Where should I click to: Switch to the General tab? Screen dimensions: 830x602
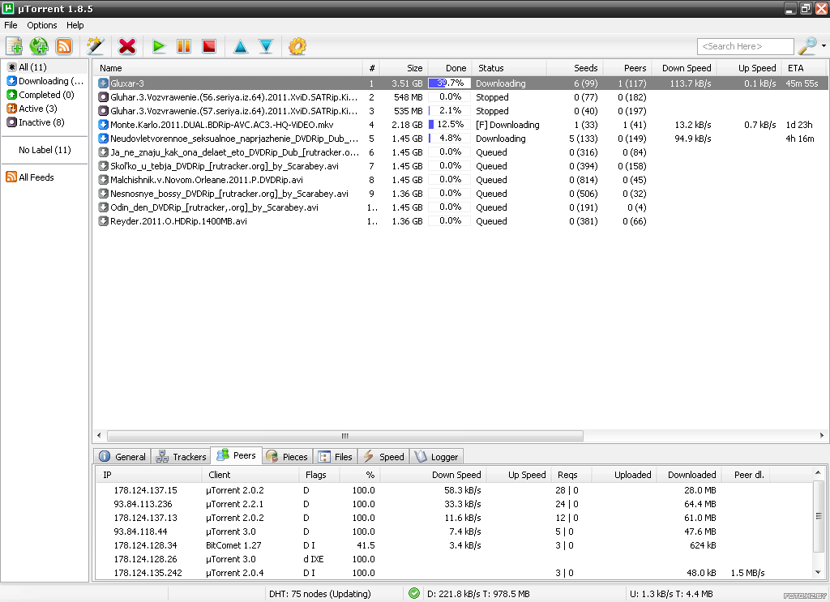click(122, 456)
